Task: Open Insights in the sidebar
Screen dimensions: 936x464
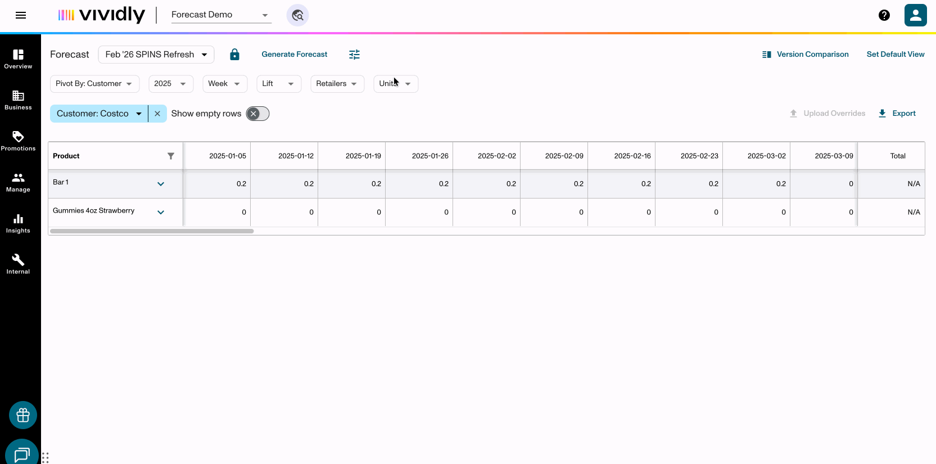Action: [18, 223]
